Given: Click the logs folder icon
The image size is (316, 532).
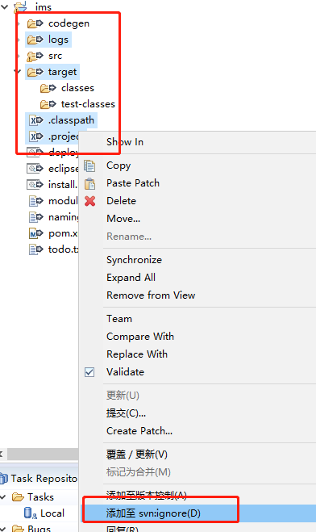Looking at the screenshot, I should [x=35, y=40].
